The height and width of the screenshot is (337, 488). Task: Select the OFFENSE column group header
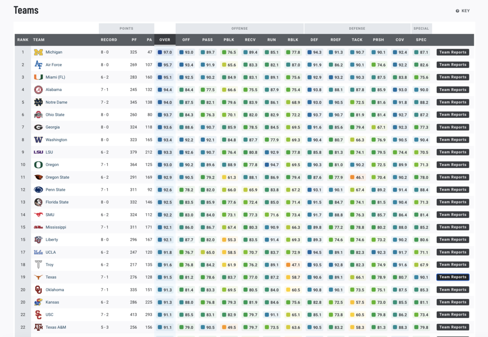point(239,28)
